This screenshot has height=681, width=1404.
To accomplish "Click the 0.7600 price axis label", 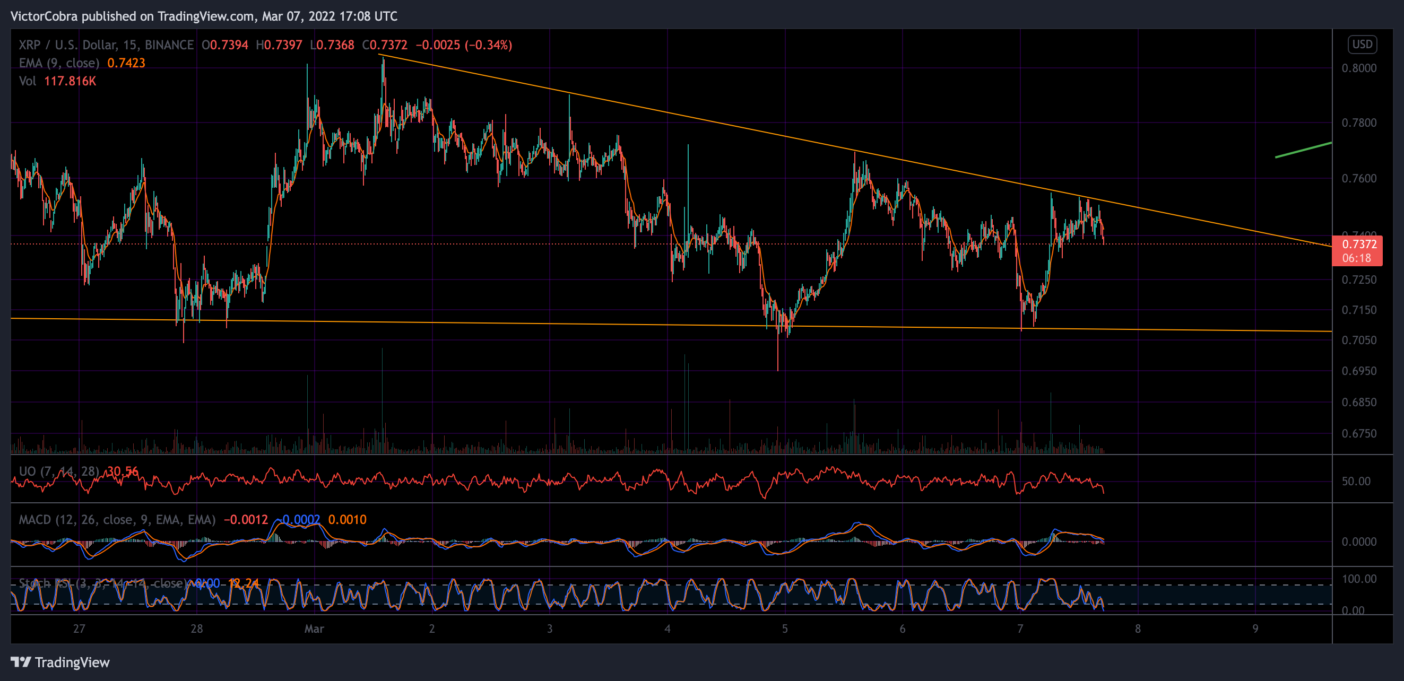I will click(x=1358, y=179).
